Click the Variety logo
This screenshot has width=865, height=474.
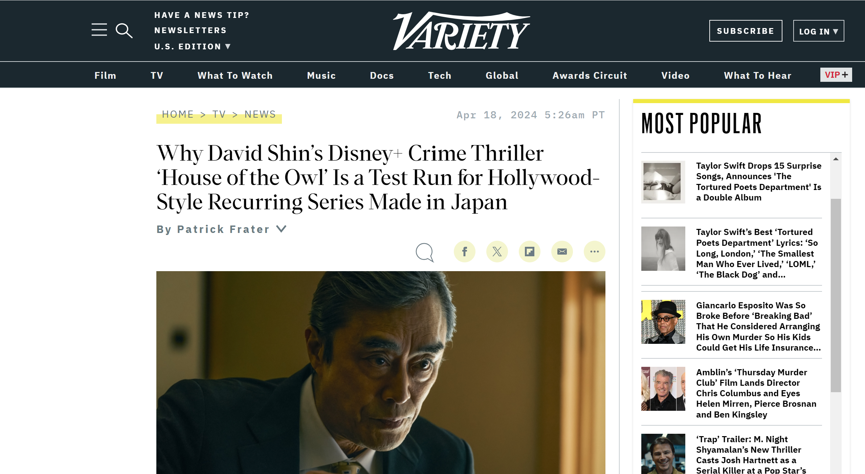pos(461,31)
